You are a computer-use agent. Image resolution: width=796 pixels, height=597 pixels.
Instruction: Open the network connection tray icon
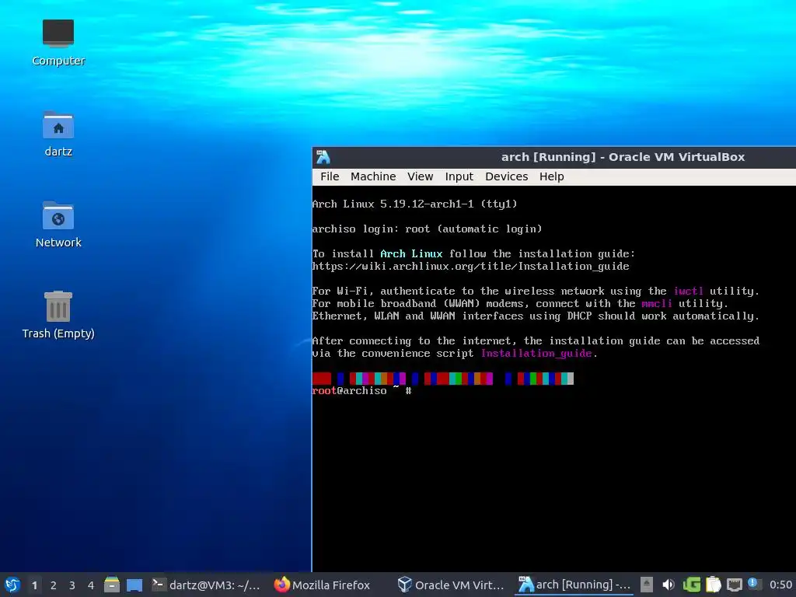coord(734,585)
